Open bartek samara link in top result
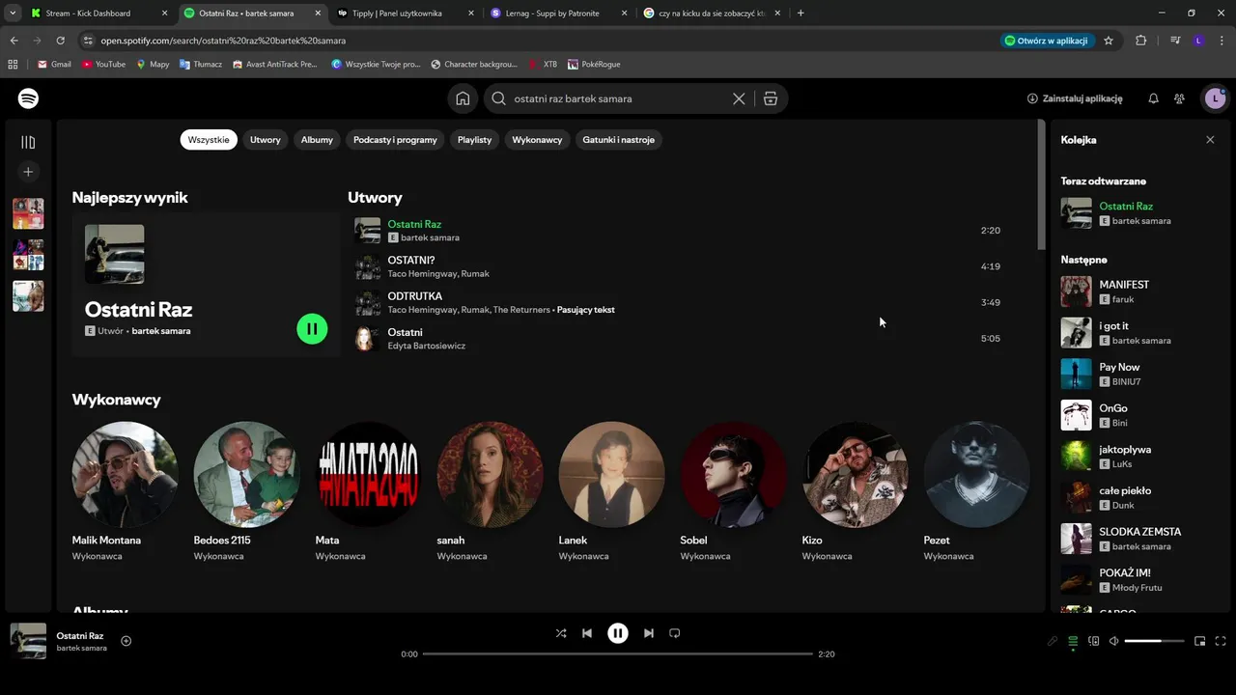 pos(161,331)
